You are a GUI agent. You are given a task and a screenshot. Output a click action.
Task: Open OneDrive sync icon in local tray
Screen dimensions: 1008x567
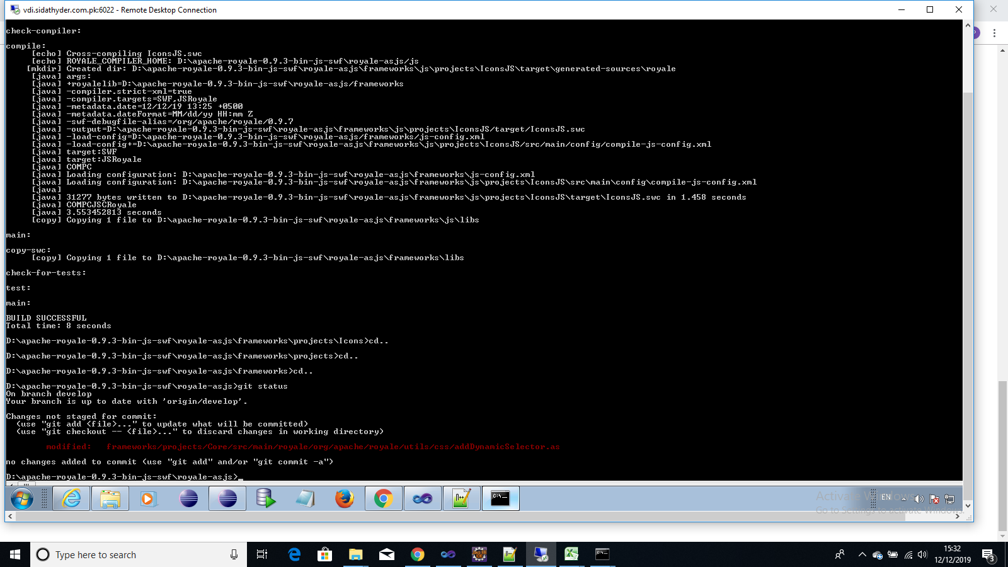(x=878, y=555)
